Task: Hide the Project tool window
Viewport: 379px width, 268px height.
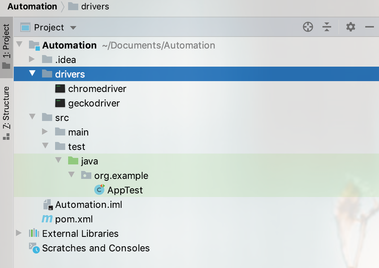Action: coord(369,27)
